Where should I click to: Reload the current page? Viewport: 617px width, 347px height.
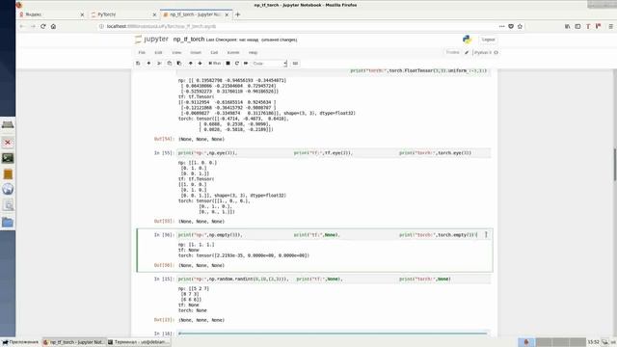point(43,26)
